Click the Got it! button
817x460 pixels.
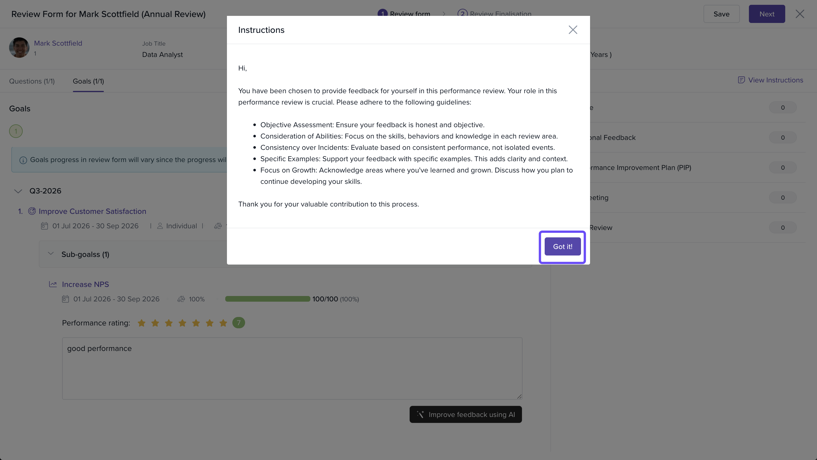(563, 246)
